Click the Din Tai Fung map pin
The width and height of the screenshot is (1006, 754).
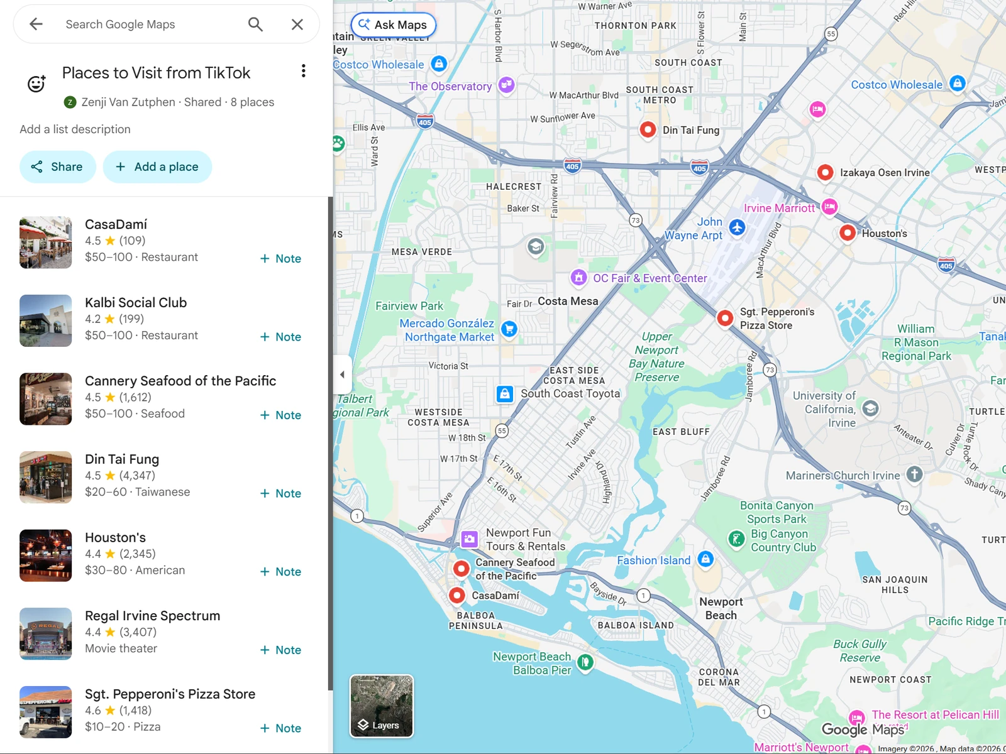coord(648,129)
